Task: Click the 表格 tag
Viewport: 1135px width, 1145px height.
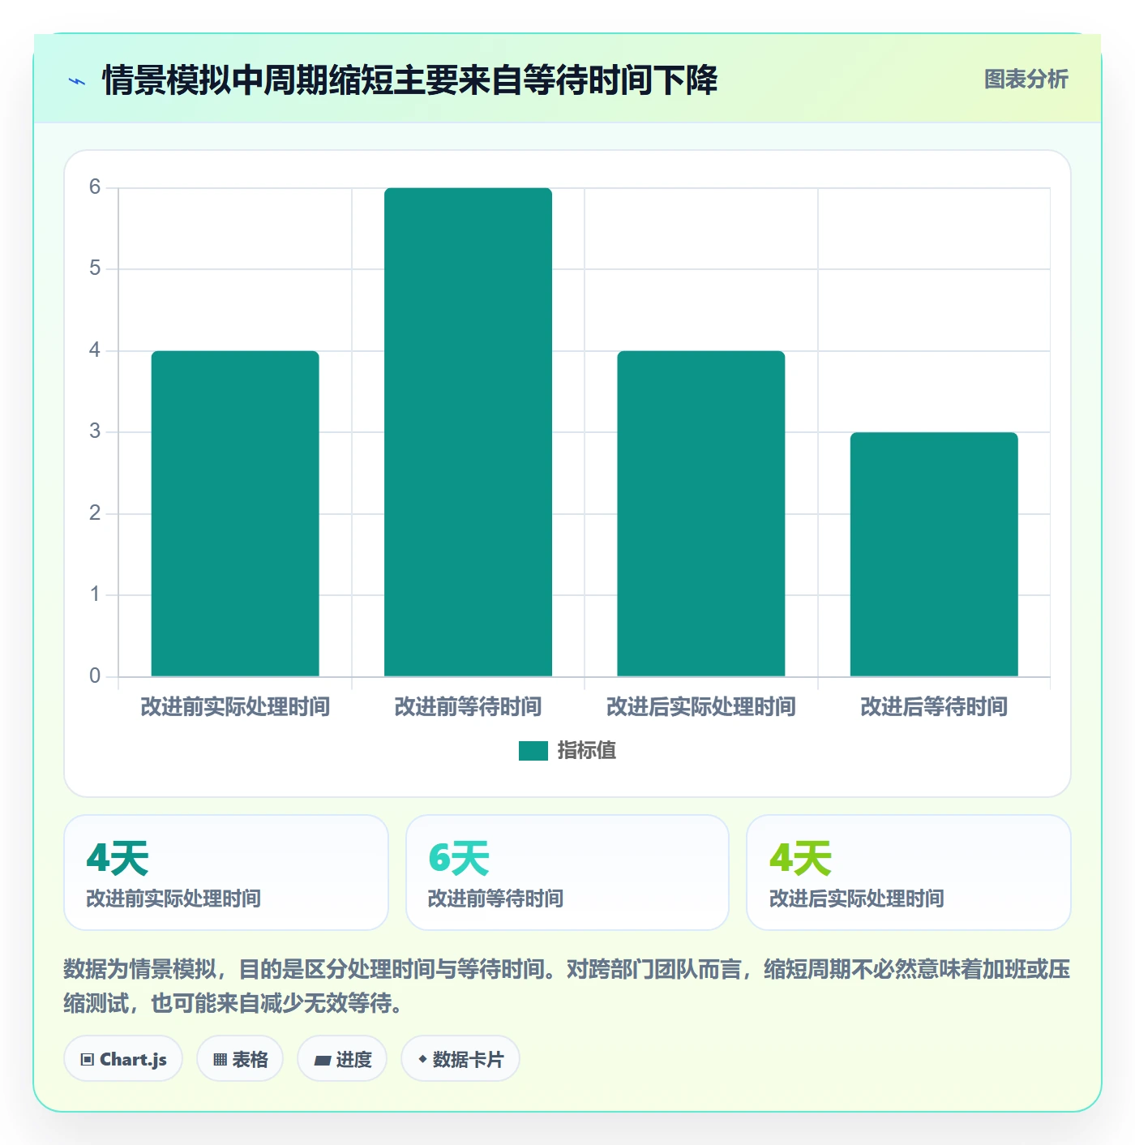Action: point(240,1059)
